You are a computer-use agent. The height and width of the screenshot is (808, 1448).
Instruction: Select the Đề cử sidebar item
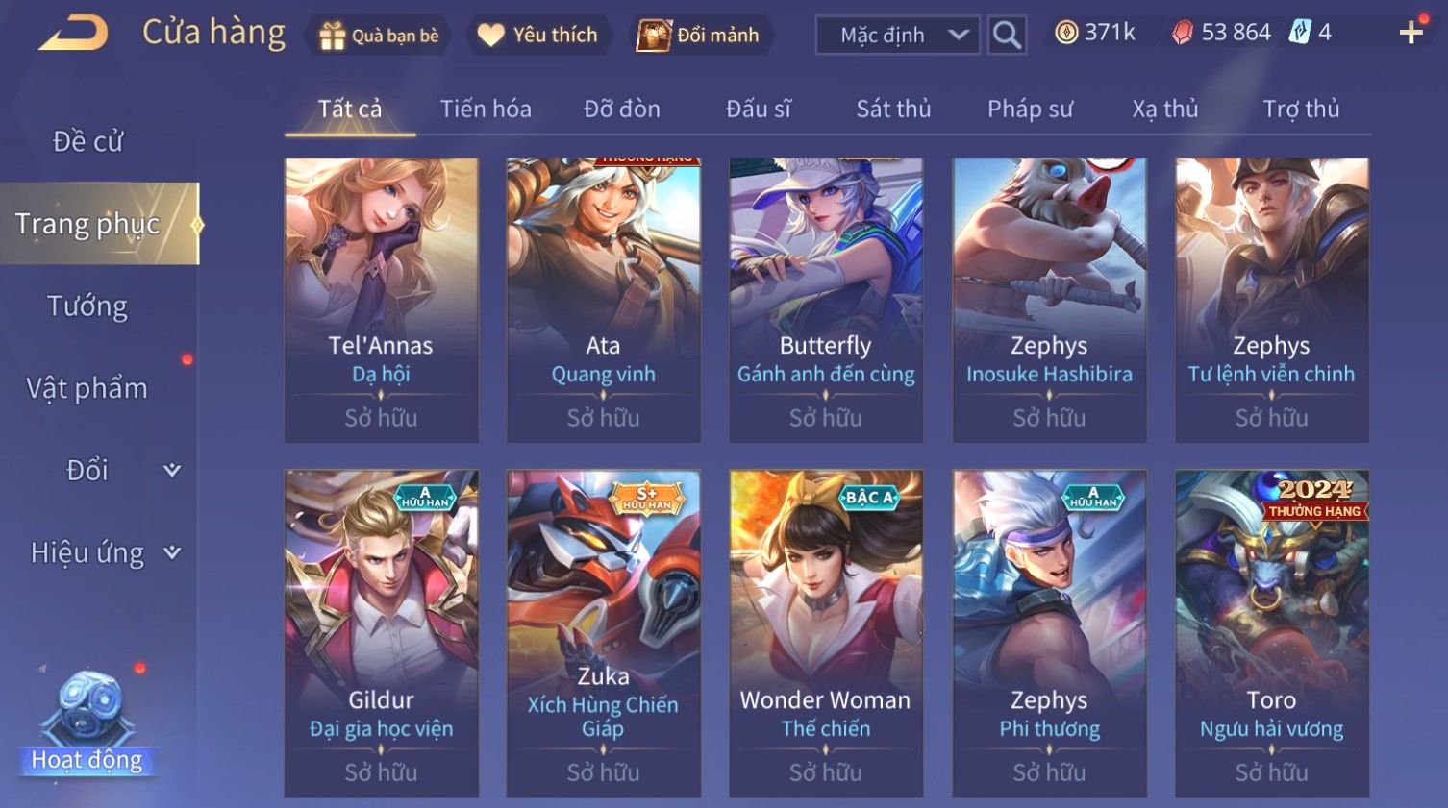tap(87, 141)
